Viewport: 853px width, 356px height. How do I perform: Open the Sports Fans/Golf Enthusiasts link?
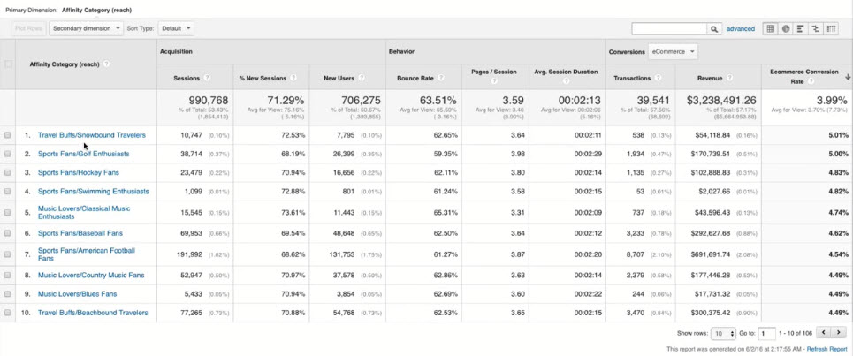83,154
